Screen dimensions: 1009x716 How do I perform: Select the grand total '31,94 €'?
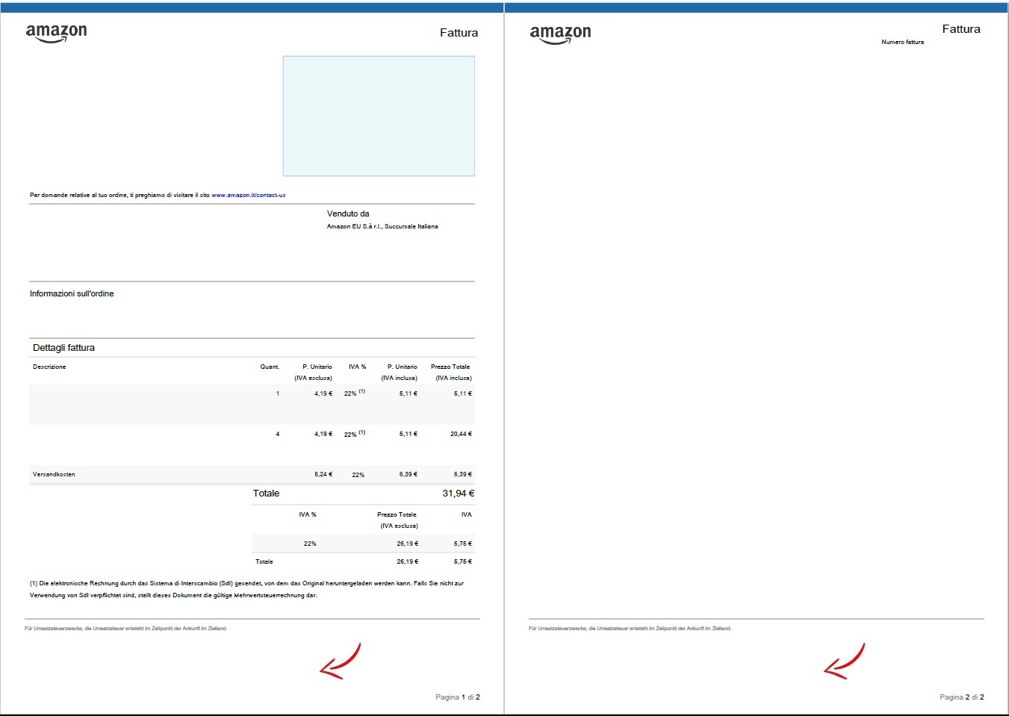pos(459,494)
